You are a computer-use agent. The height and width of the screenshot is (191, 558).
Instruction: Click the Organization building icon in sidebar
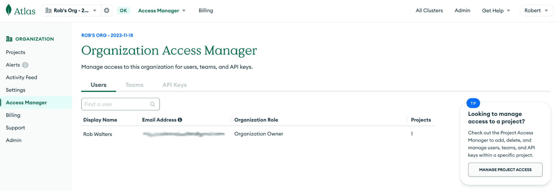pyautogui.click(x=9, y=39)
